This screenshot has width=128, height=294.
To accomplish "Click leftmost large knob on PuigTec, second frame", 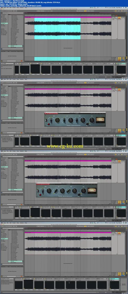I will click(x=57, y=120).
